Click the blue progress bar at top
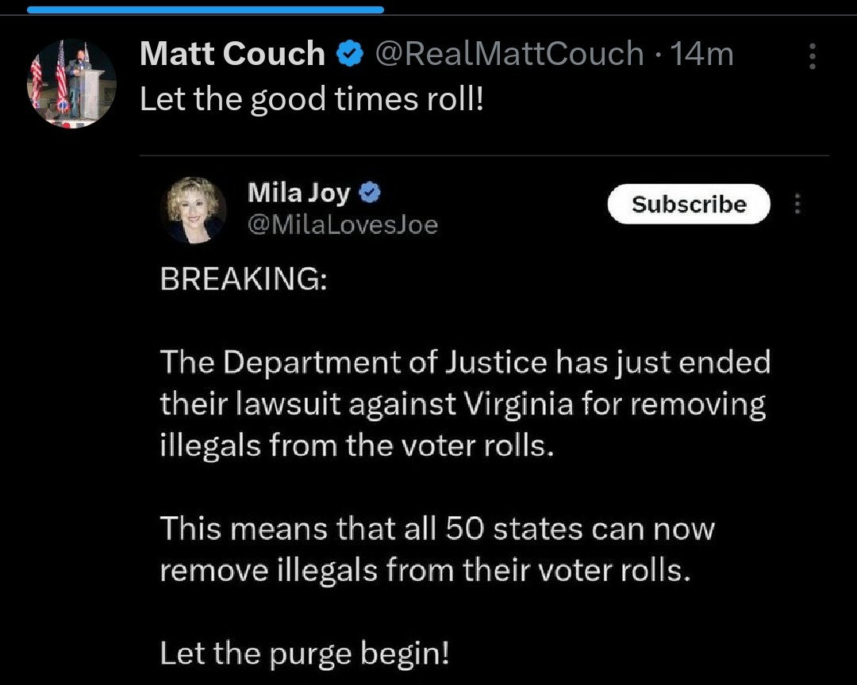857x685 pixels. point(205,10)
